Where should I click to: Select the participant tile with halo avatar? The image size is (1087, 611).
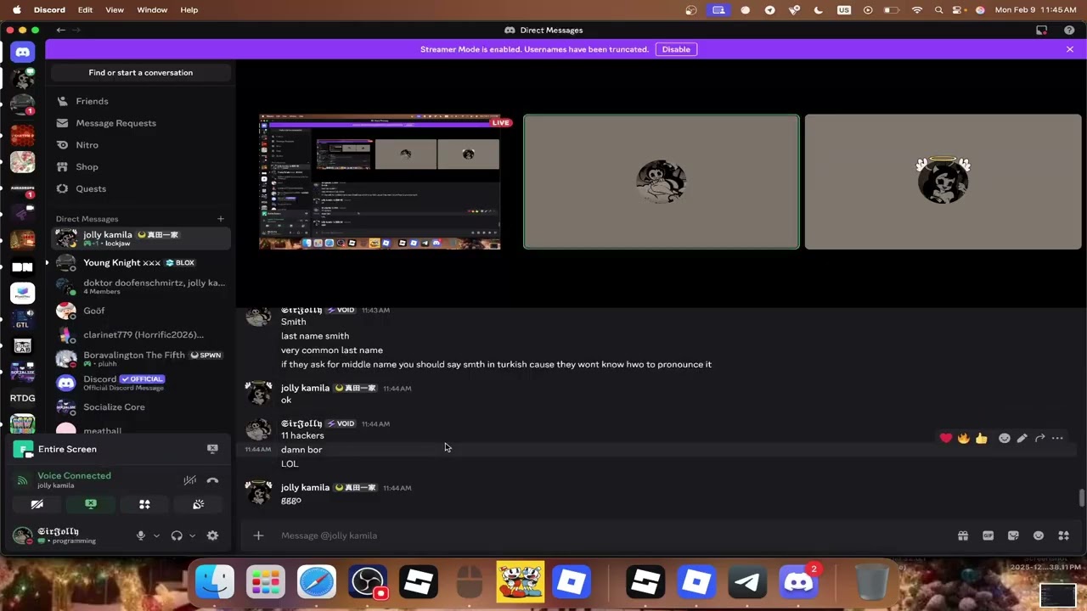[x=943, y=182]
